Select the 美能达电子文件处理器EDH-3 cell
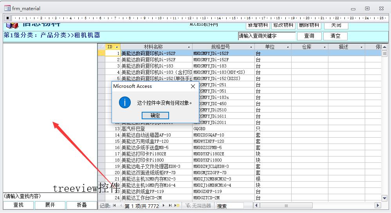This screenshot has width=391, height=213. click(157, 166)
